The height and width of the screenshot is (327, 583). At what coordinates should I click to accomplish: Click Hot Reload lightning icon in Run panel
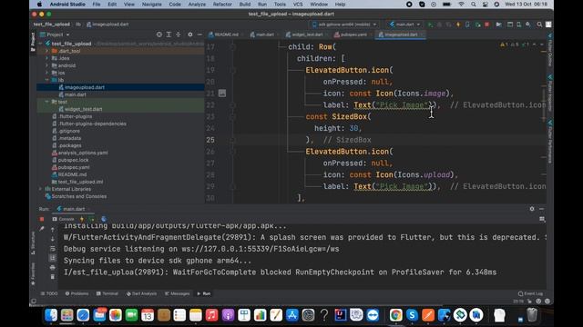(82, 219)
